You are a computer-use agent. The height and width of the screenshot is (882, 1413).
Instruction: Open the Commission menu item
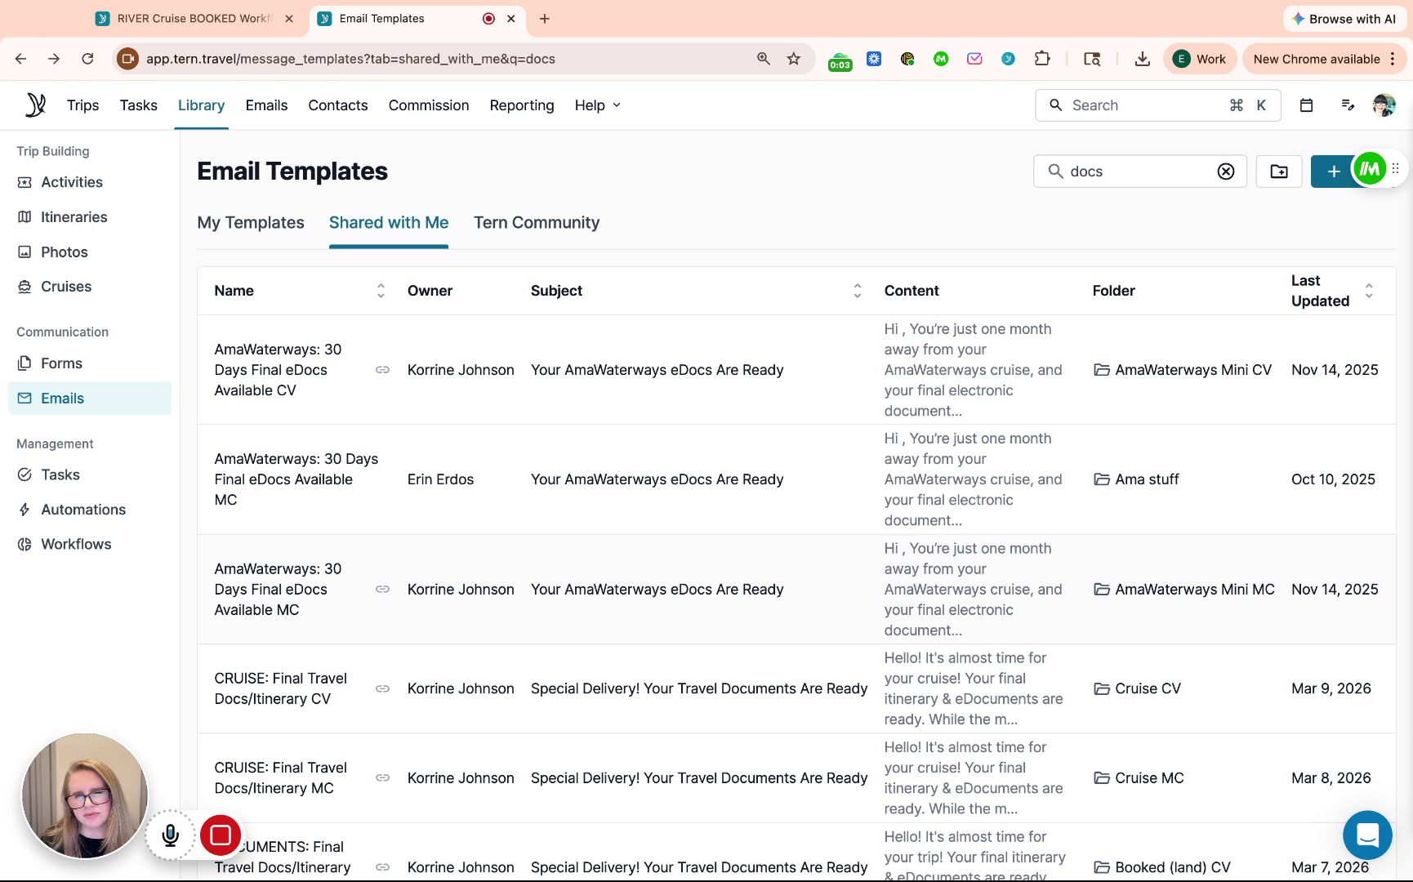coord(428,105)
